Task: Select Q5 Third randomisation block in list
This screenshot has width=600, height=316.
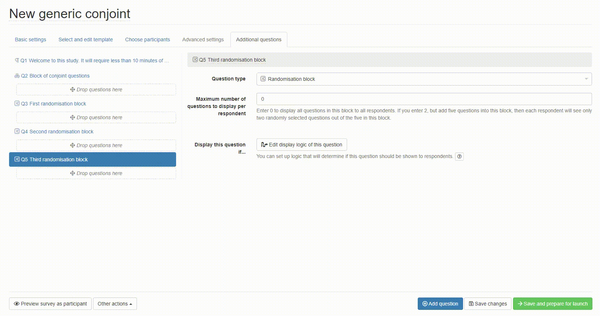Action: click(x=92, y=159)
